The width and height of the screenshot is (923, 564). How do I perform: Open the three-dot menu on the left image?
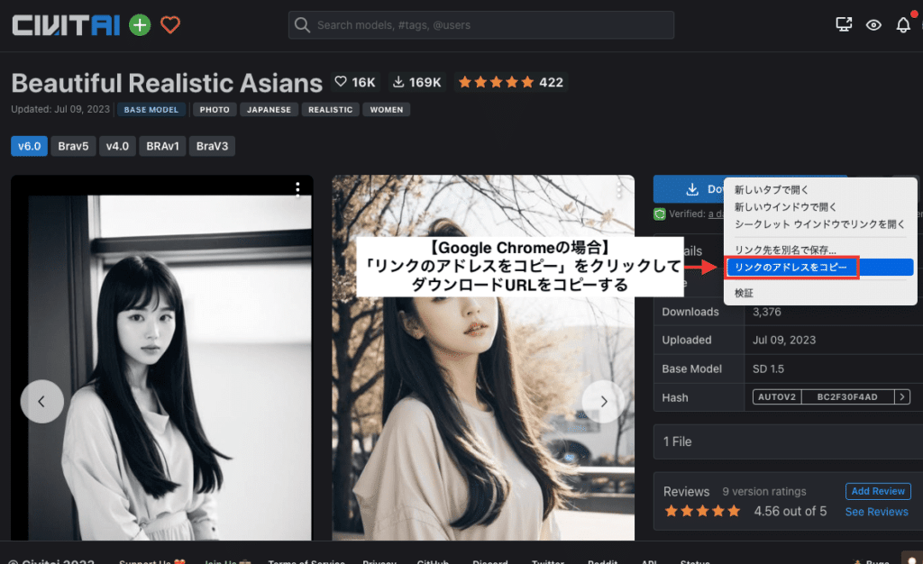coord(298,189)
